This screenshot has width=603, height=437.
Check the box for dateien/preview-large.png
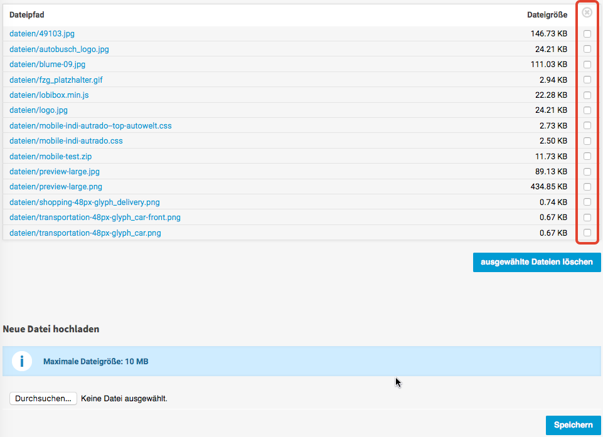coord(587,187)
